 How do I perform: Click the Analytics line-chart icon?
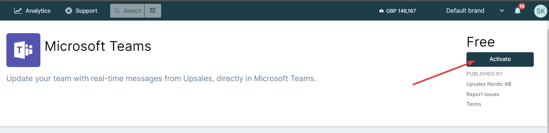18,11
